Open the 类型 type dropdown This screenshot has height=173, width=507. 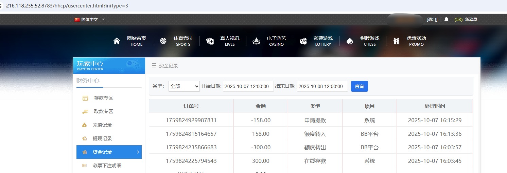point(184,86)
